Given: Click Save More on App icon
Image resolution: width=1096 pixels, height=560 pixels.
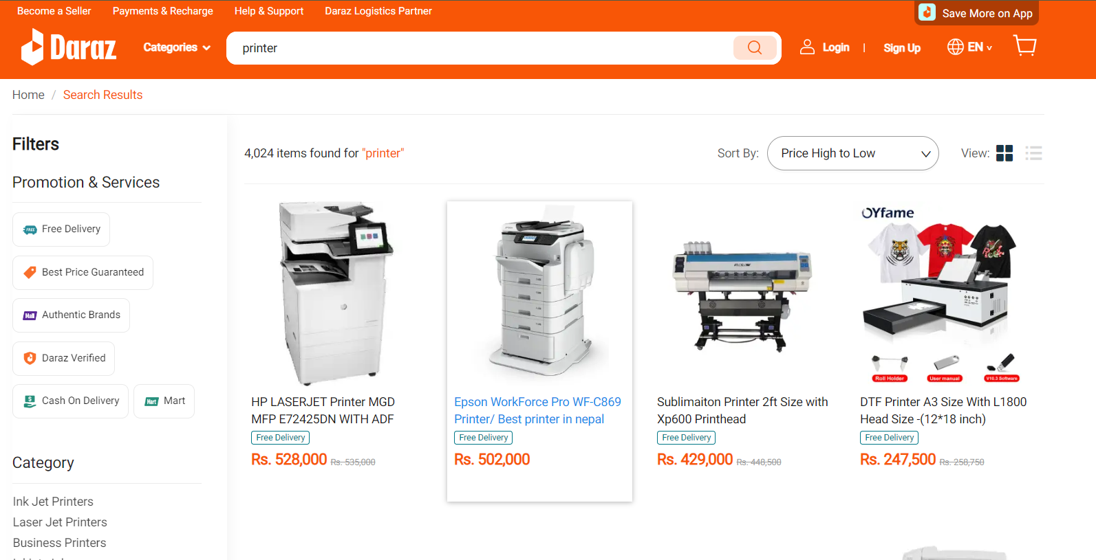Looking at the screenshot, I should click(x=927, y=12).
